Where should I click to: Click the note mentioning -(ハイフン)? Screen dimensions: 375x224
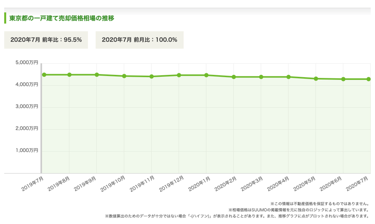click(x=237, y=216)
